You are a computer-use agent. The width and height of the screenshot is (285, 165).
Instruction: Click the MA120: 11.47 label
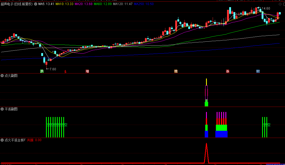[123, 4]
